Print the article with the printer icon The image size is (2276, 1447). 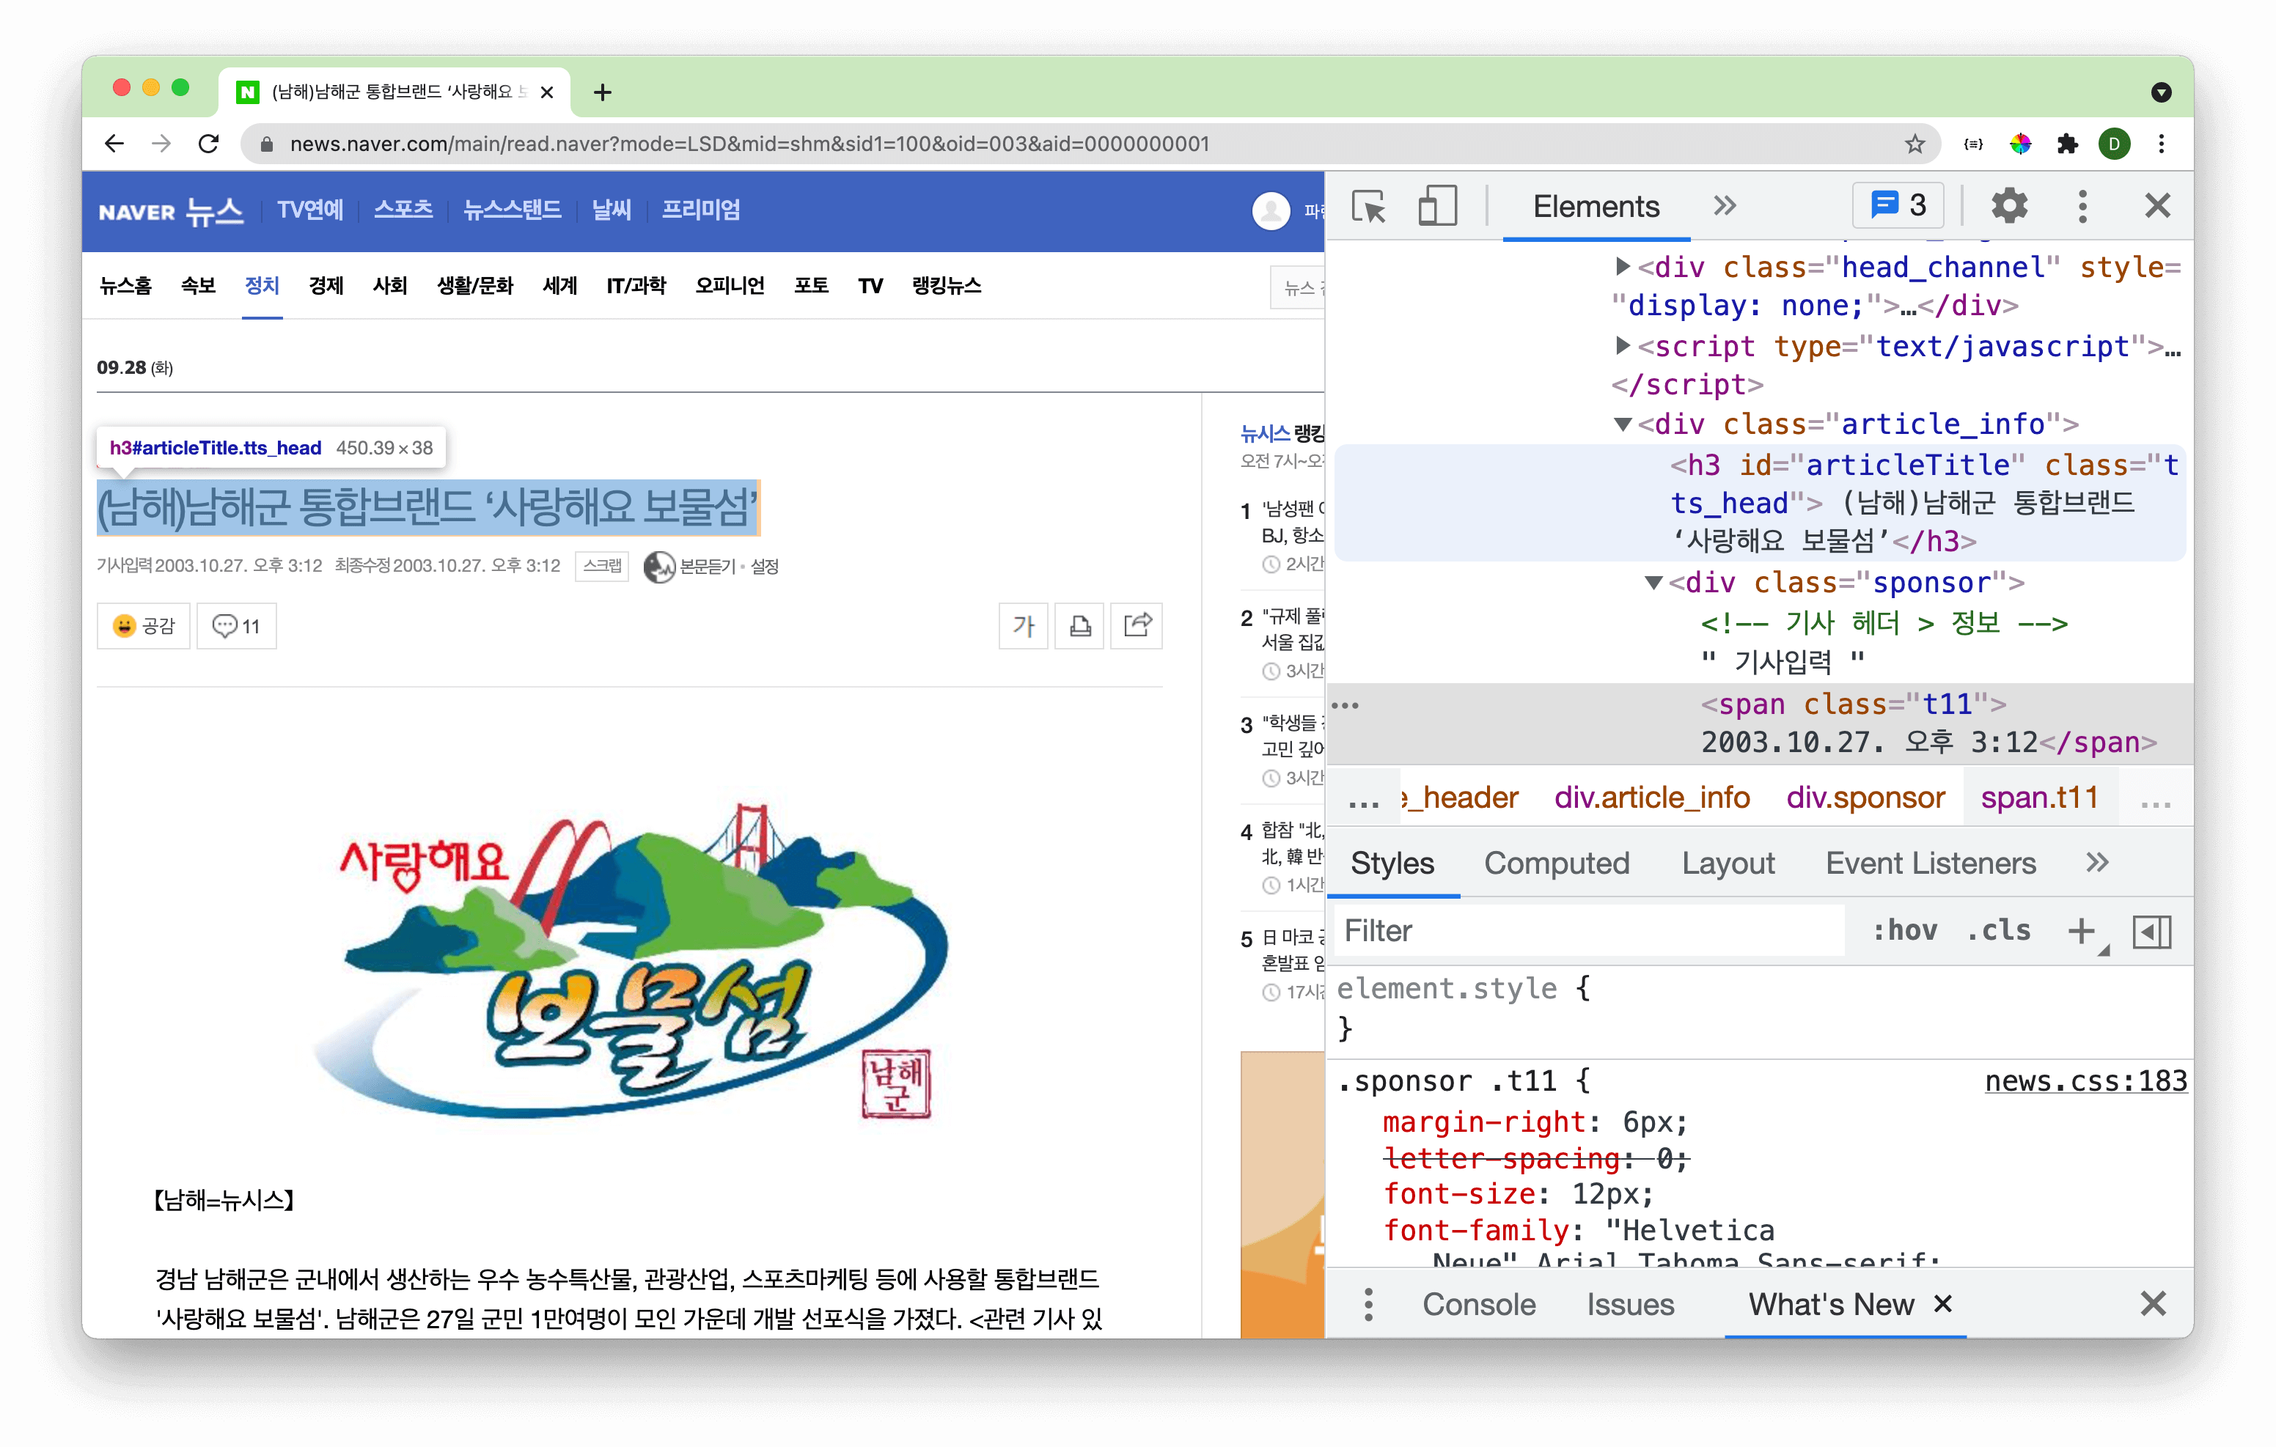coord(1079,626)
